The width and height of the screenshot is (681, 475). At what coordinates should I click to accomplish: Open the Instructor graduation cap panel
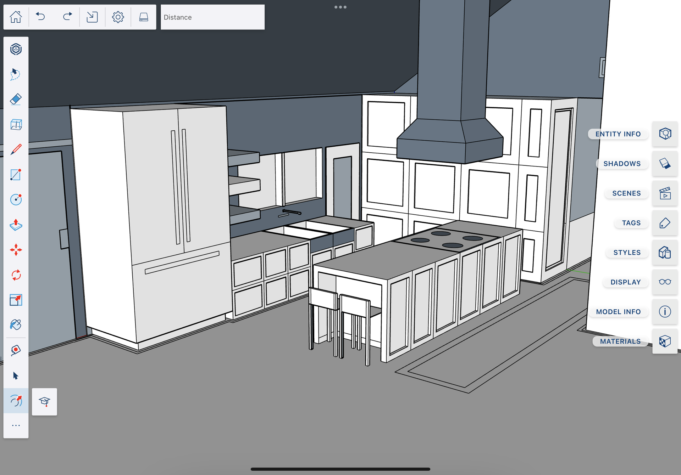44,401
